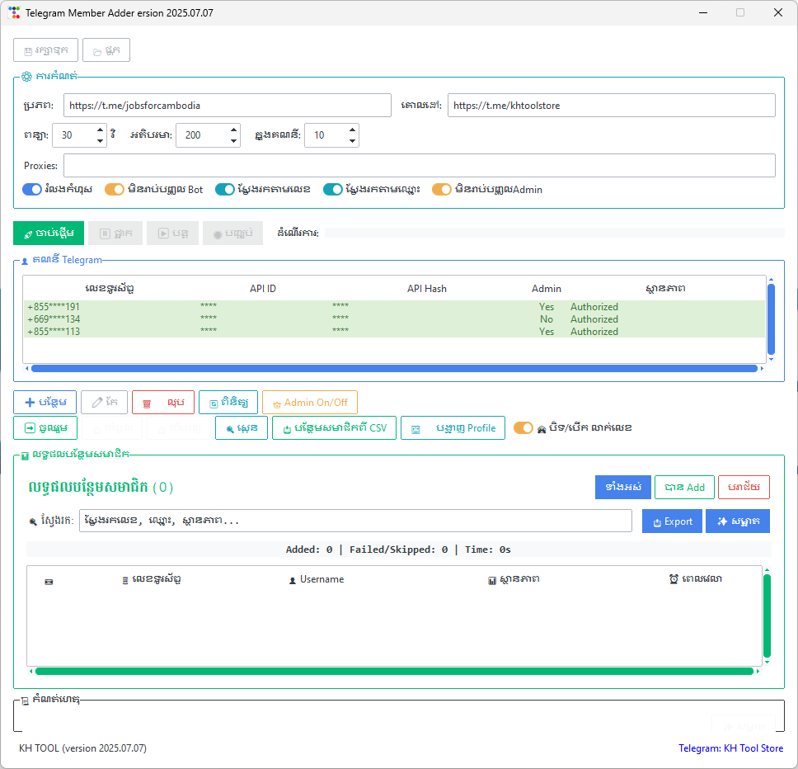This screenshot has width=798, height=769.
Task: Toggle the search by number (ស្វែងរកតាមលេខ) switch
Action: click(x=224, y=190)
